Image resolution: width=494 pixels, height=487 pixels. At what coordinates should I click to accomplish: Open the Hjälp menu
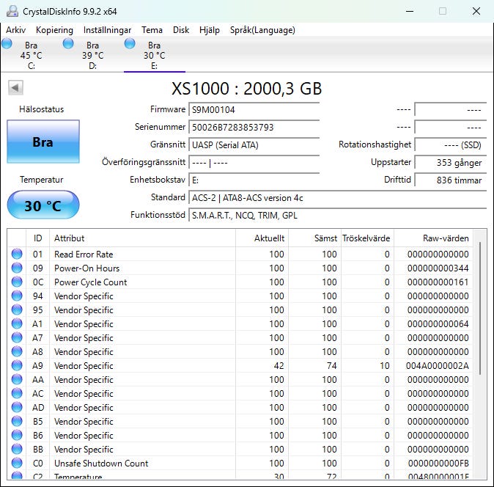point(210,30)
